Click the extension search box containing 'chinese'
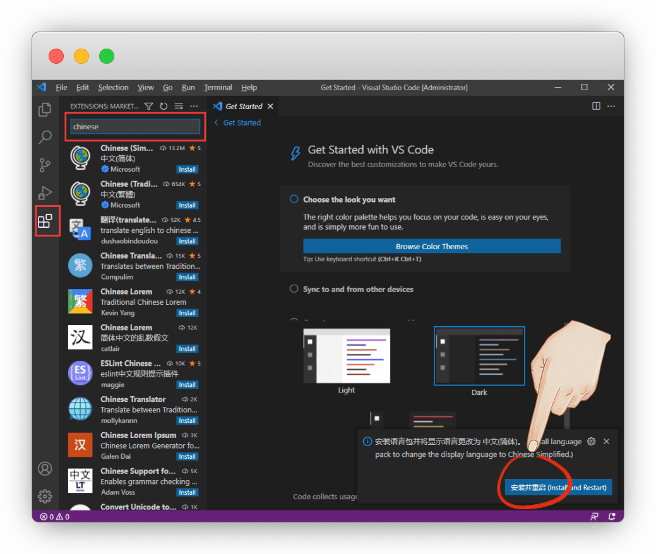656x554 pixels. pyautogui.click(x=135, y=127)
